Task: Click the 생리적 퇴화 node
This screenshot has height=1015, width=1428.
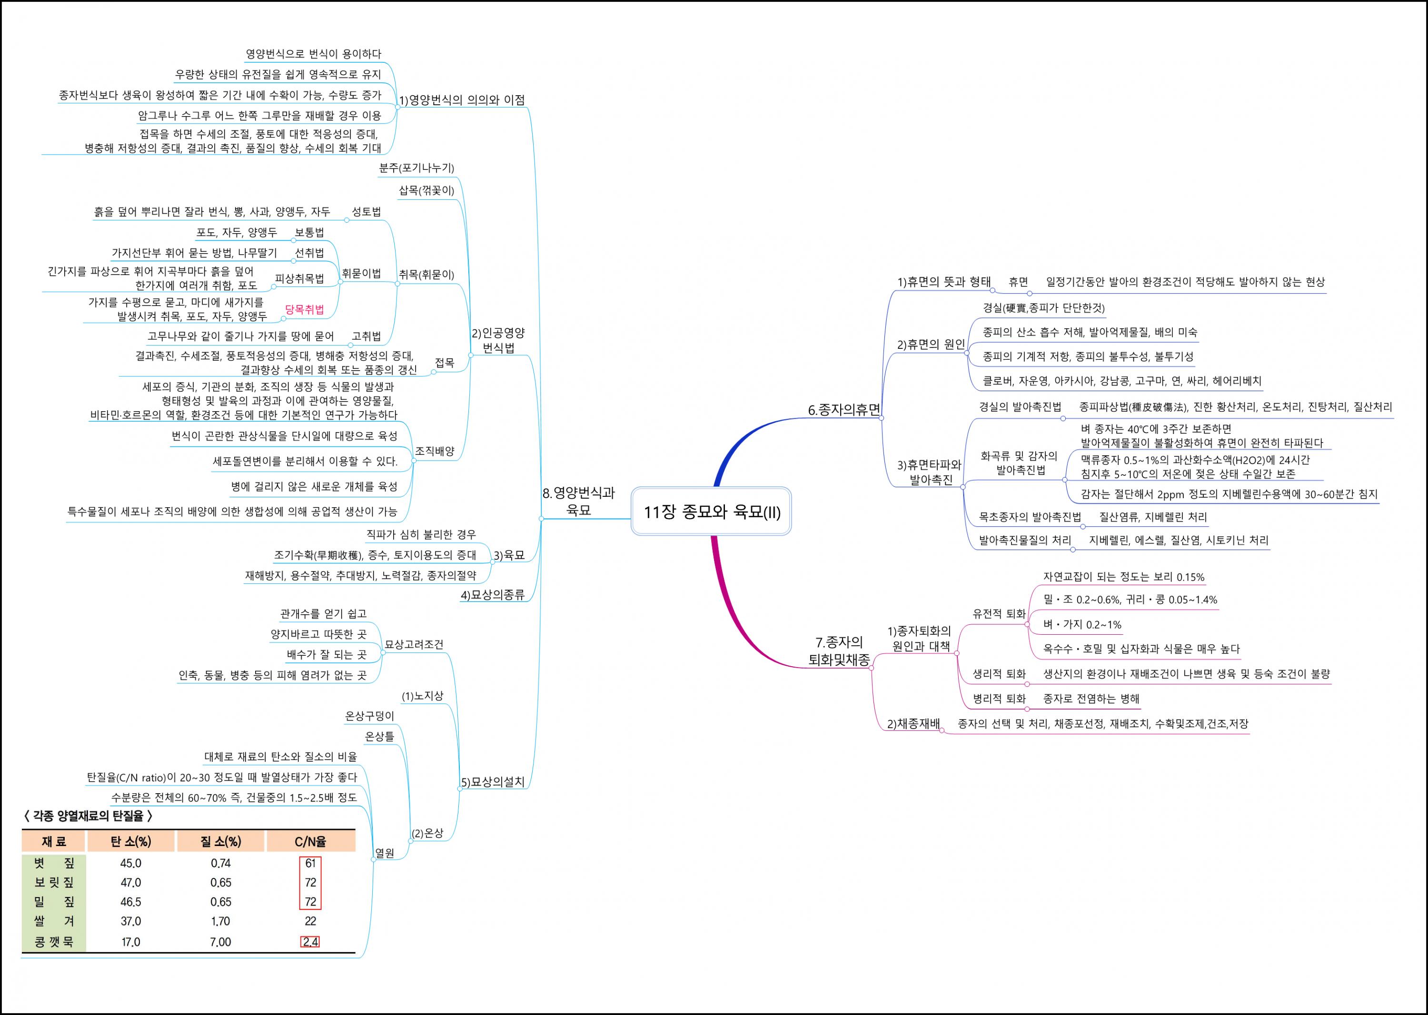Action: point(999,674)
